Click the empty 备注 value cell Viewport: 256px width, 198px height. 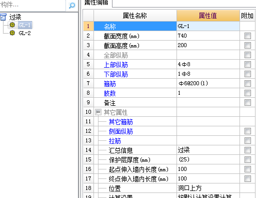[x=208, y=102]
